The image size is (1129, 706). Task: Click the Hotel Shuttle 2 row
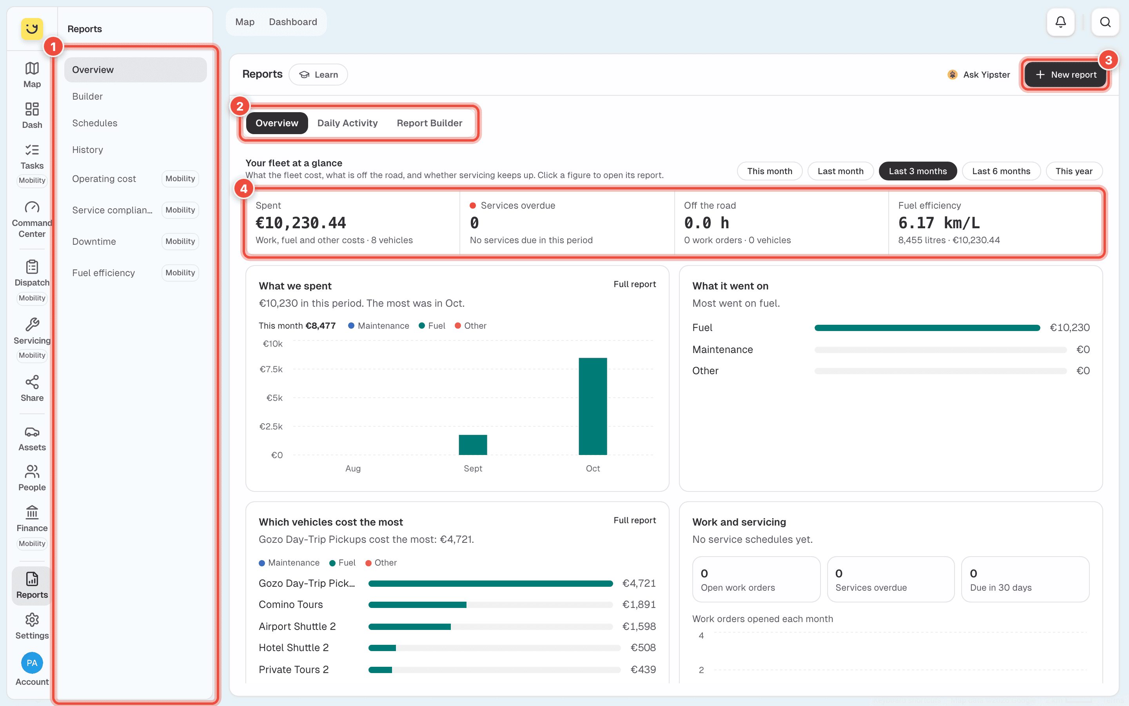point(457,648)
